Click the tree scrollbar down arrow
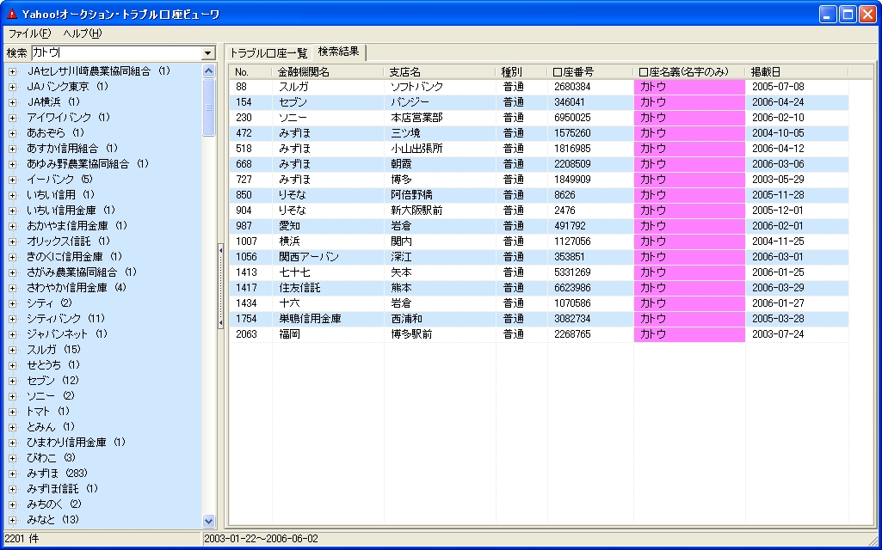This screenshot has width=882, height=550. (x=209, y=521)
